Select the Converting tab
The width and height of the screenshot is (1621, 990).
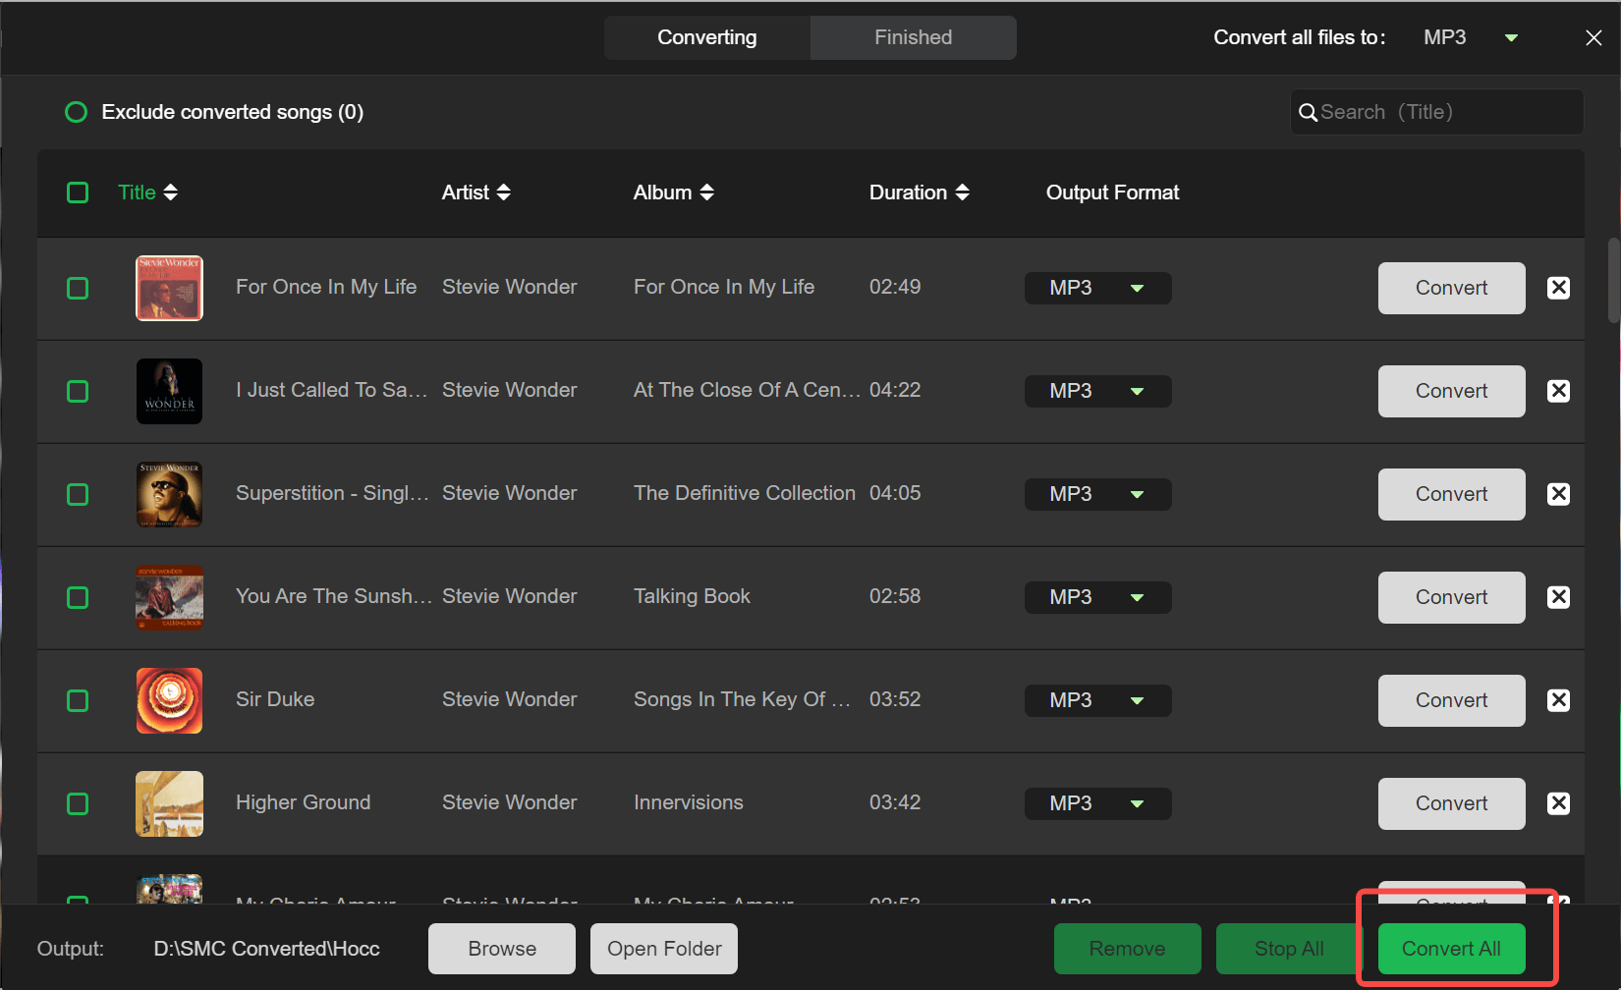pos(706,37)
